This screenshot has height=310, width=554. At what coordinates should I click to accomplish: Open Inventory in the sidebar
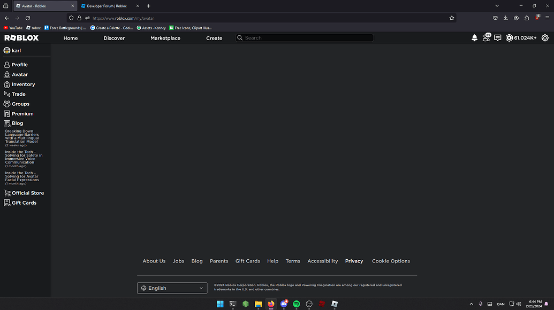click(x=19, y=84)
